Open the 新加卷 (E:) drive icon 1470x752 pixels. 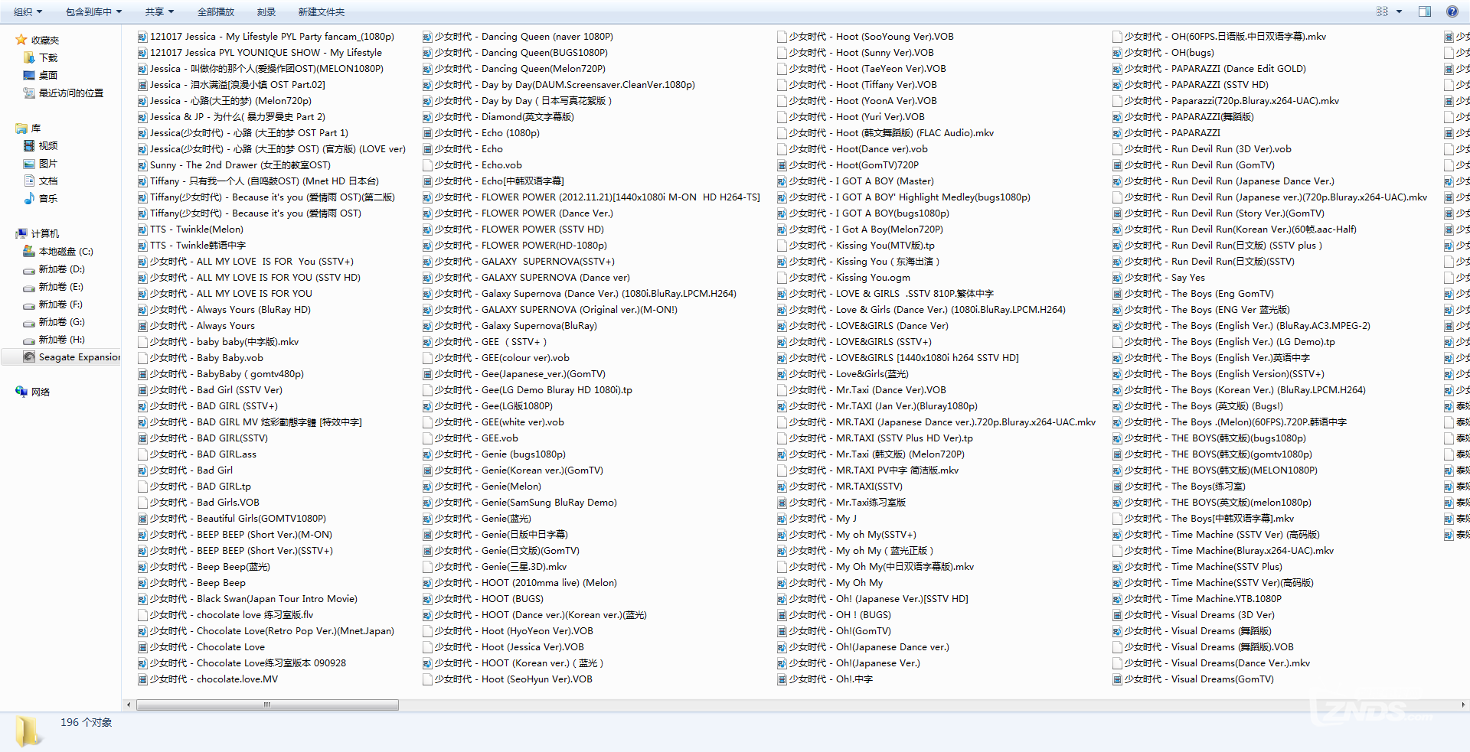pos(29,287)
